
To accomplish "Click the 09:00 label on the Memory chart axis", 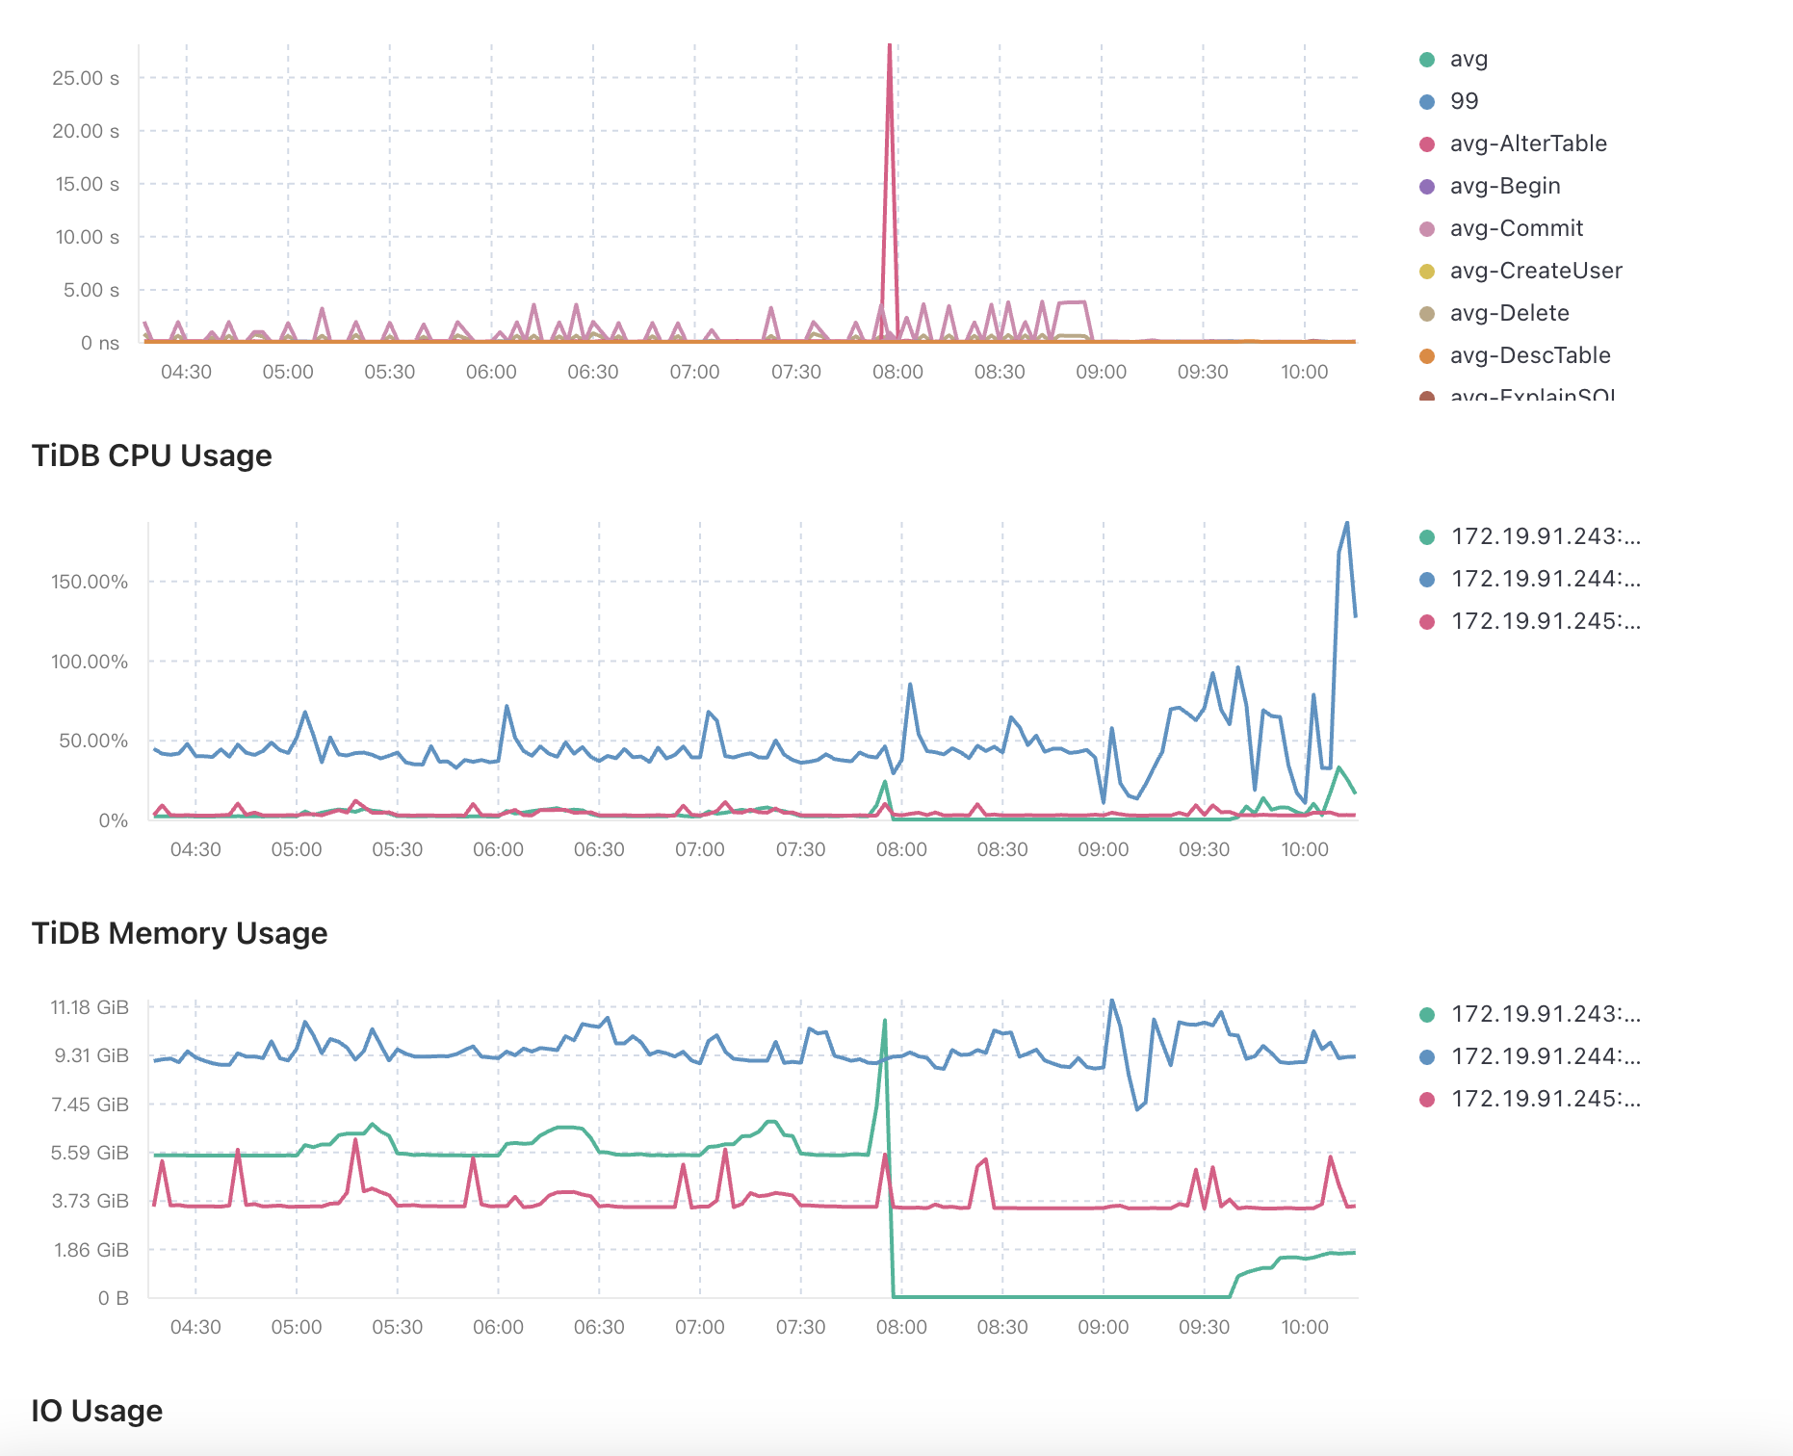I will (1103, 1327).
